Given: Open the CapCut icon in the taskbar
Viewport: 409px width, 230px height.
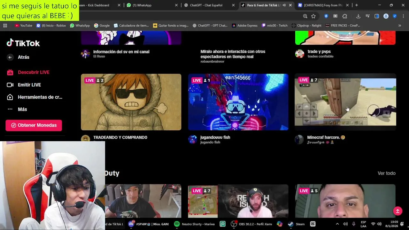Looking at the screenshot, I should click(313, 224).
